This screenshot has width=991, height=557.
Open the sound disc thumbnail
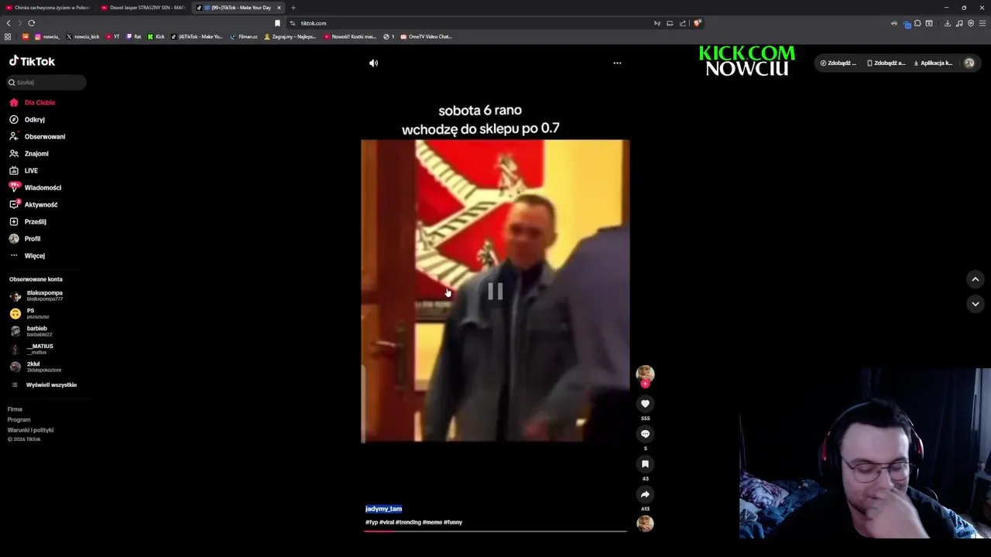point(645,524)
